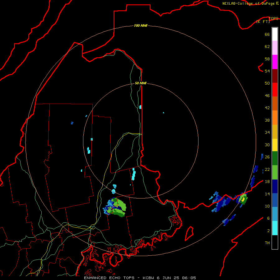Click the "66" legend value
280x280 pixels.
[267, 34]
